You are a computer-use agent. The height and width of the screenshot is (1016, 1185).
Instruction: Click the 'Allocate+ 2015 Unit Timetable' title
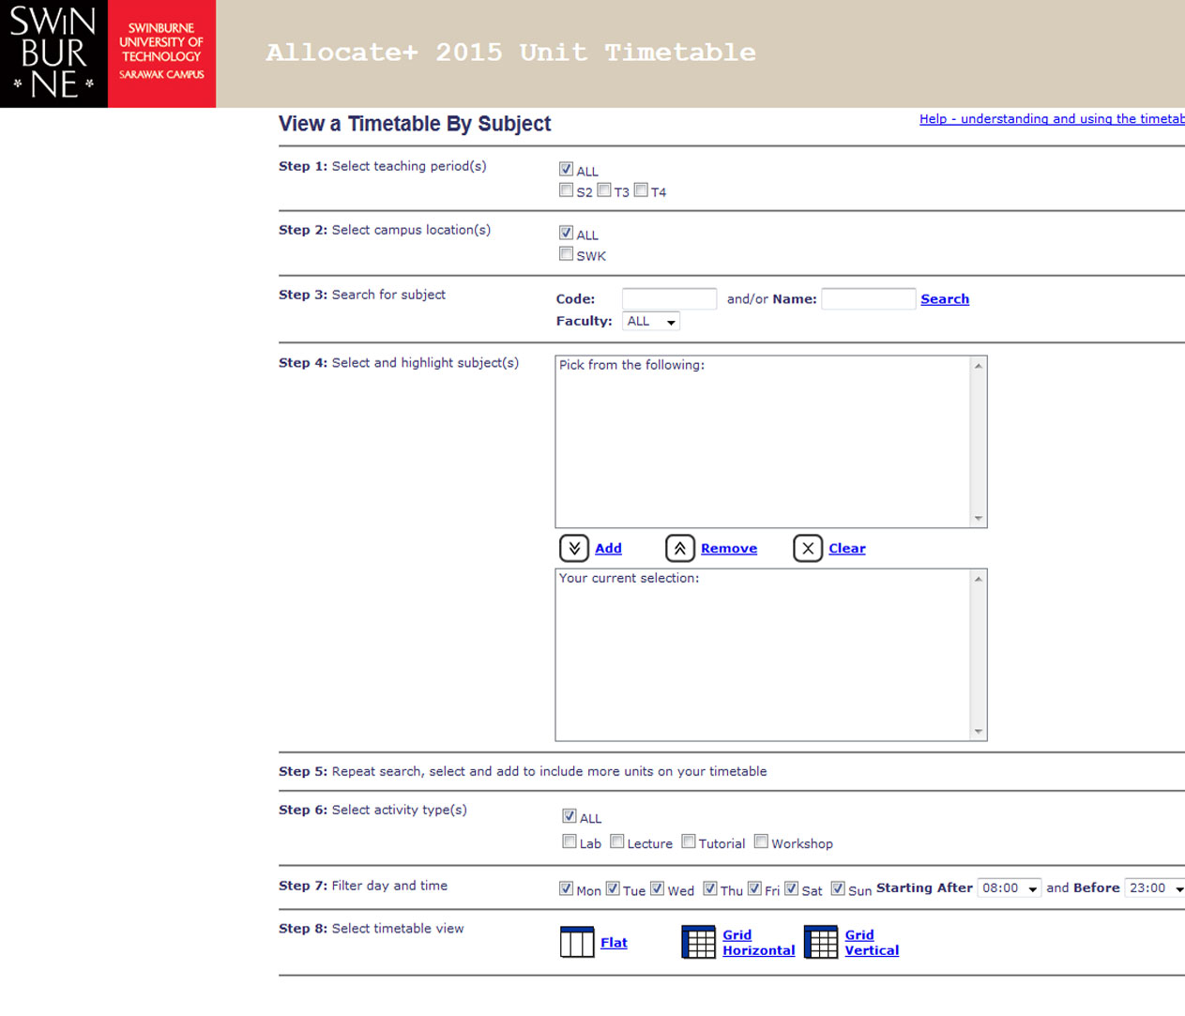[x=511, y=53]
